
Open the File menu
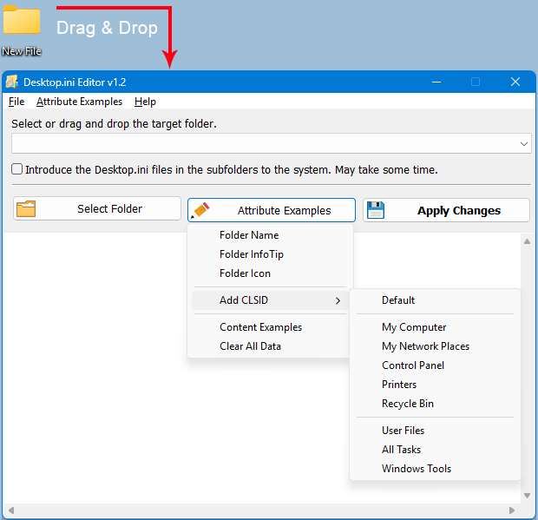(x=16, y=102)
